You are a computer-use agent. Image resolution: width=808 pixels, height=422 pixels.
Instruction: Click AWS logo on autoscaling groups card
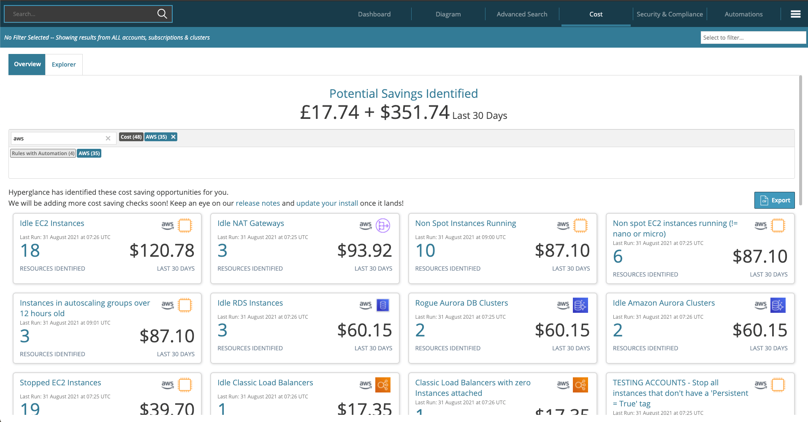[x=168, y=305]
